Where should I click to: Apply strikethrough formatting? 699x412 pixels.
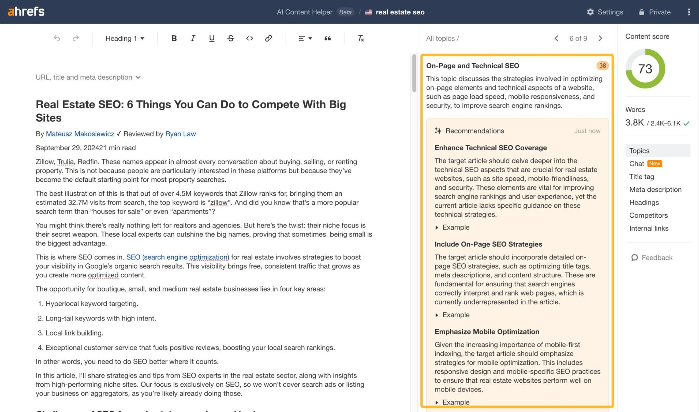tap(231, 38)
